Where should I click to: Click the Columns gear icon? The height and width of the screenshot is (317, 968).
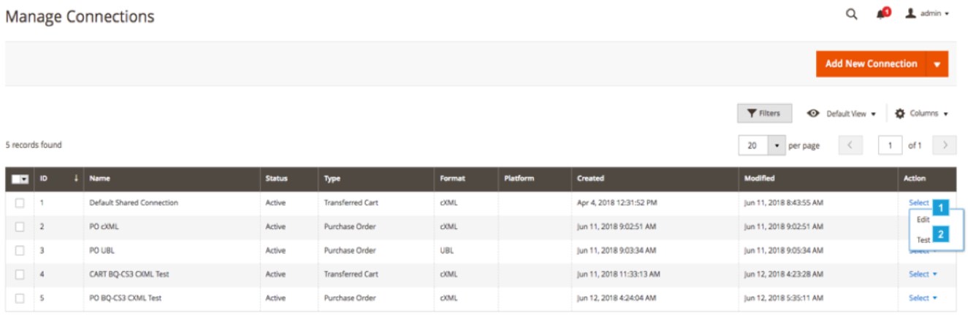click(x=899, y=114)
